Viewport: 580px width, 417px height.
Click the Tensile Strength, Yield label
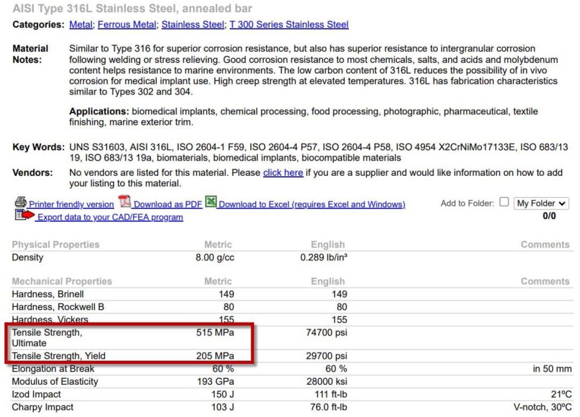[x=59, y=356]
